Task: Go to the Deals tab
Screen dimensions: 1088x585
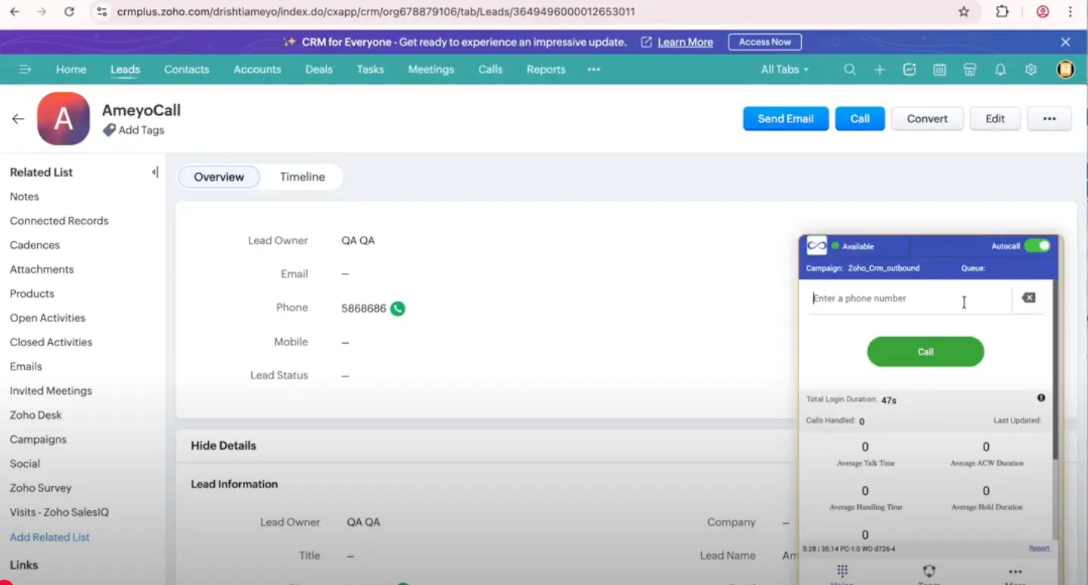Action: point(319,70)
